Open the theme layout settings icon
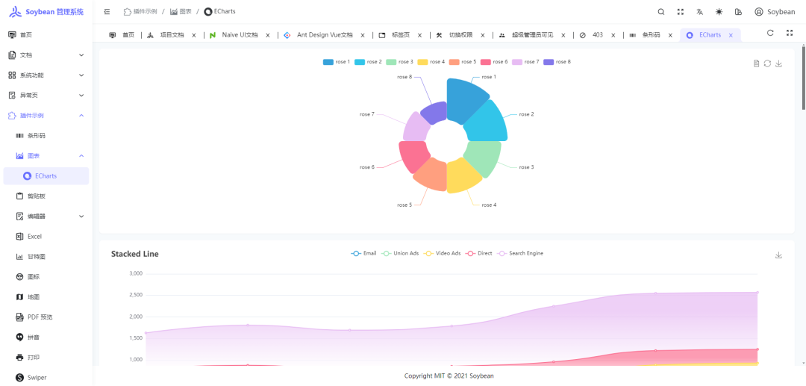This screenshot has height=386, width=806. (738, 12)
